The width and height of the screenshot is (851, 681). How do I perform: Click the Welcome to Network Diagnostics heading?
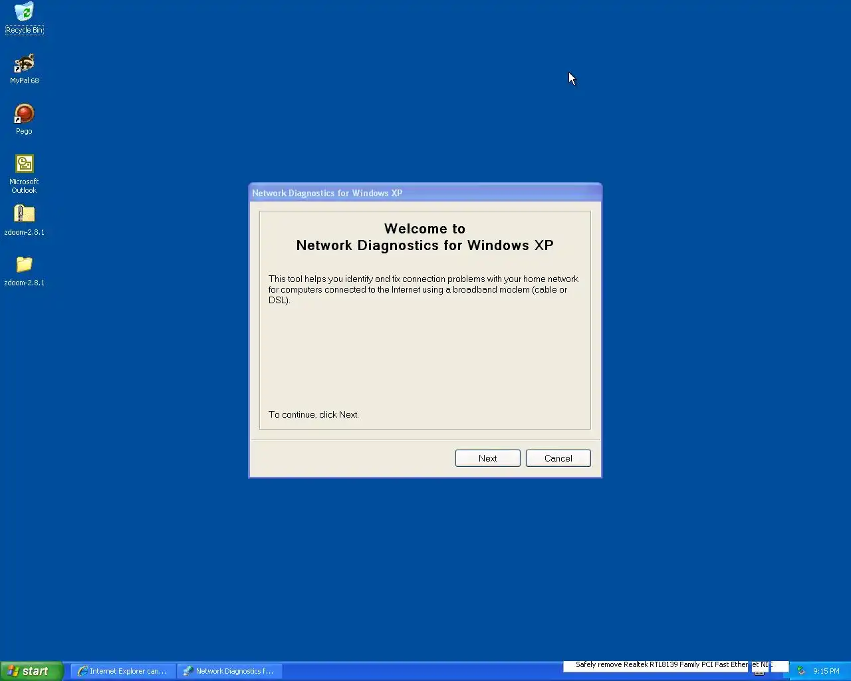(x=425, y=237)
